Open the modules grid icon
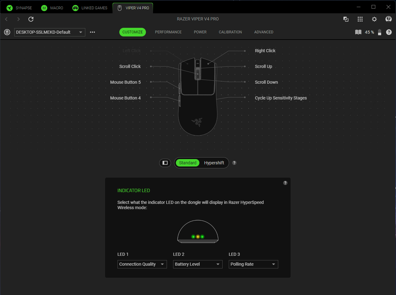The height and width of the screenshot is (295, 396). tap(360, 19)
